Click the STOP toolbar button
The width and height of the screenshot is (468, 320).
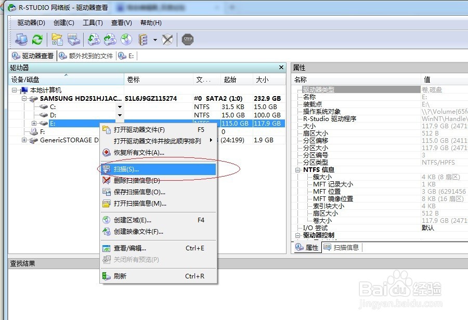188,39
